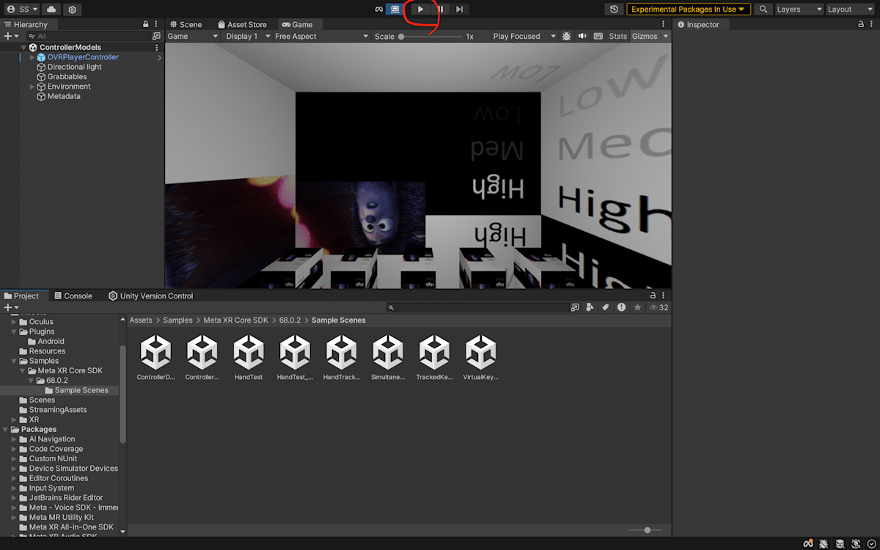The width and height of the screenshot is (880, 550).
Task: Click the Project search field
Action: pos(478,307)
